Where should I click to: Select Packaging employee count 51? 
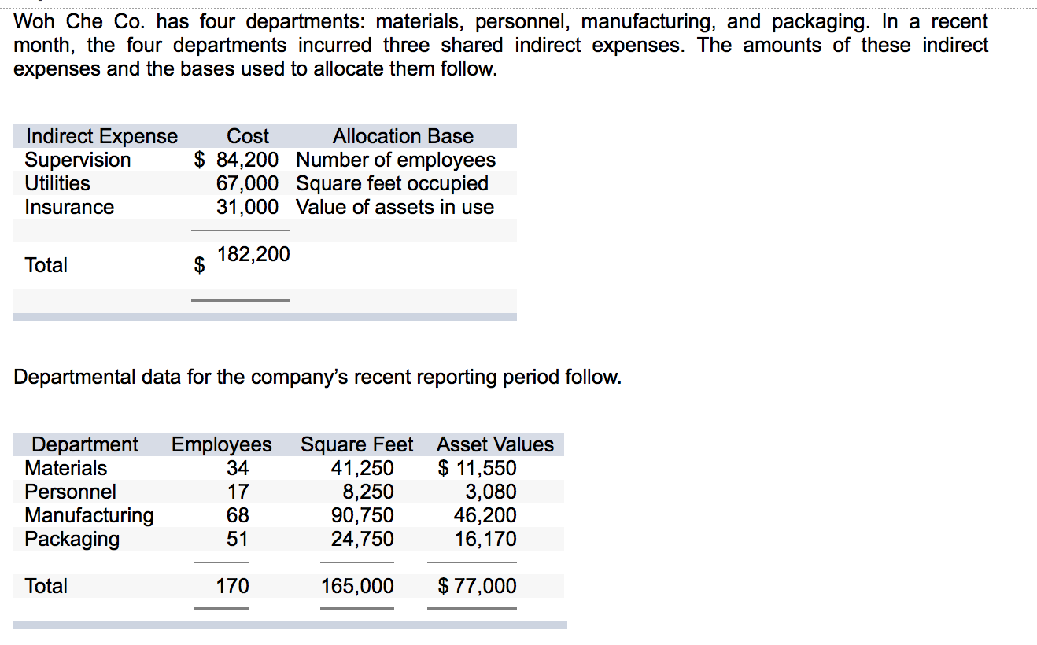point(238,539)
